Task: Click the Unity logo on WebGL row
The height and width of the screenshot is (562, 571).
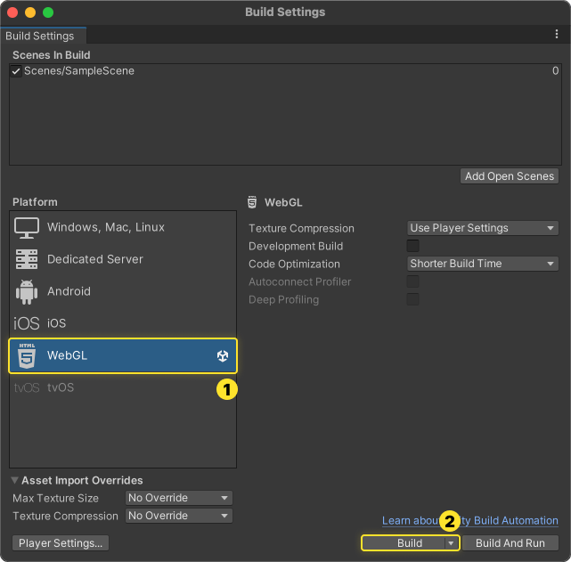Action: coord(223,355)
